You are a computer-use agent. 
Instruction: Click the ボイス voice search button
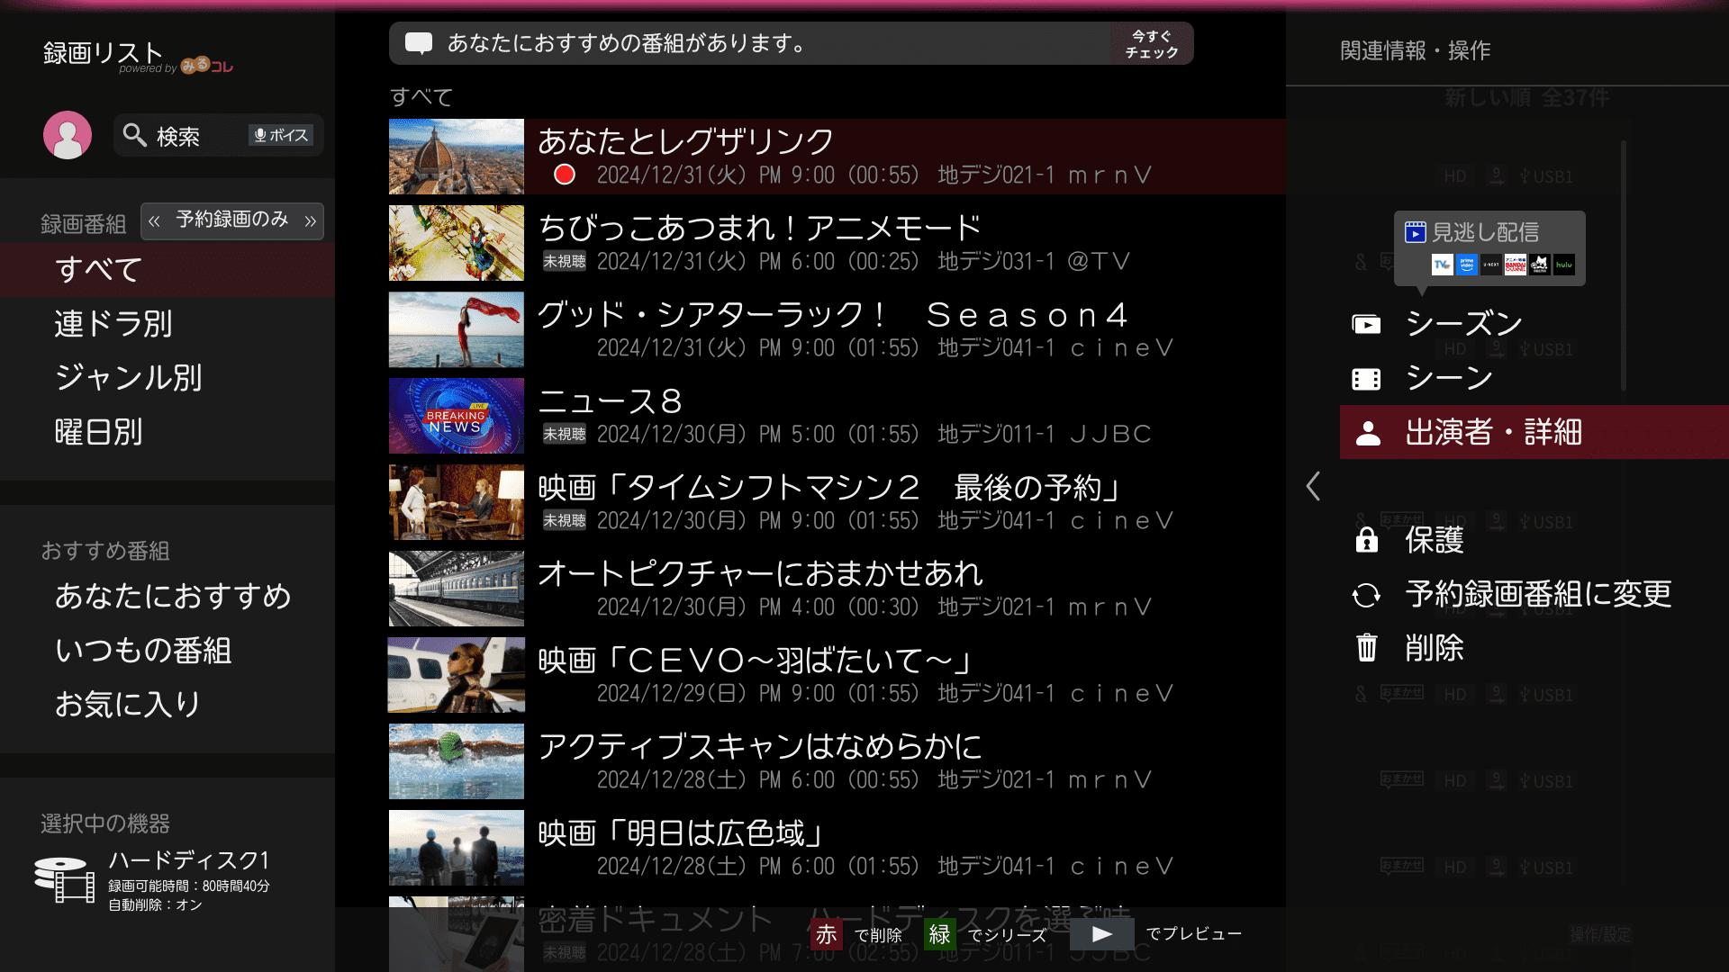tap(280, 135)
